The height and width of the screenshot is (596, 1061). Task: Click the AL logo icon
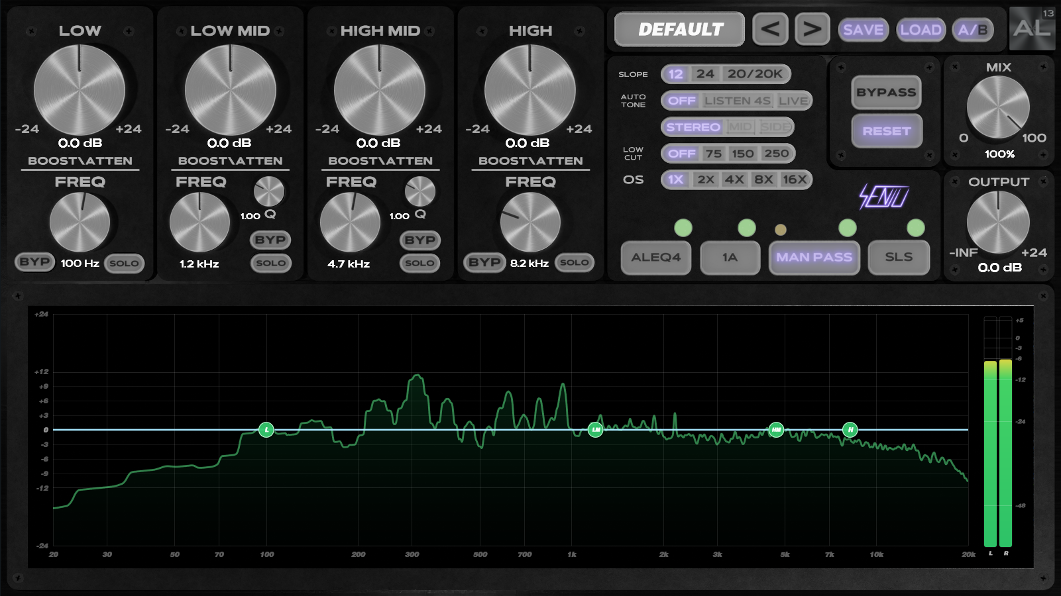(x=1032, y=28)
